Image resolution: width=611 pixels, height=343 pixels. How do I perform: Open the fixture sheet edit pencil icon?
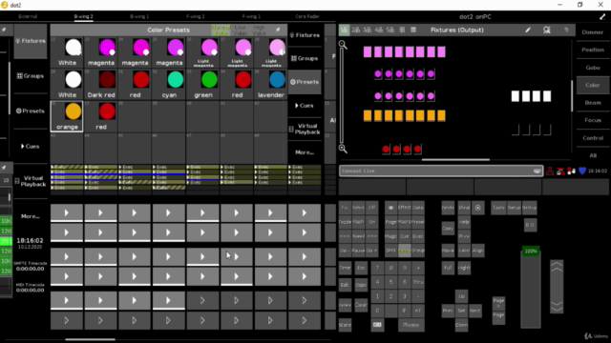pos(528,30)
